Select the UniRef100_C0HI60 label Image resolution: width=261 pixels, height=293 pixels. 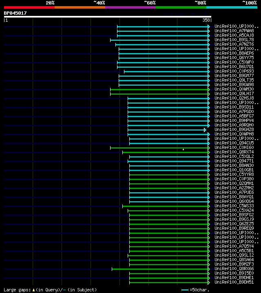coord(234,147)
